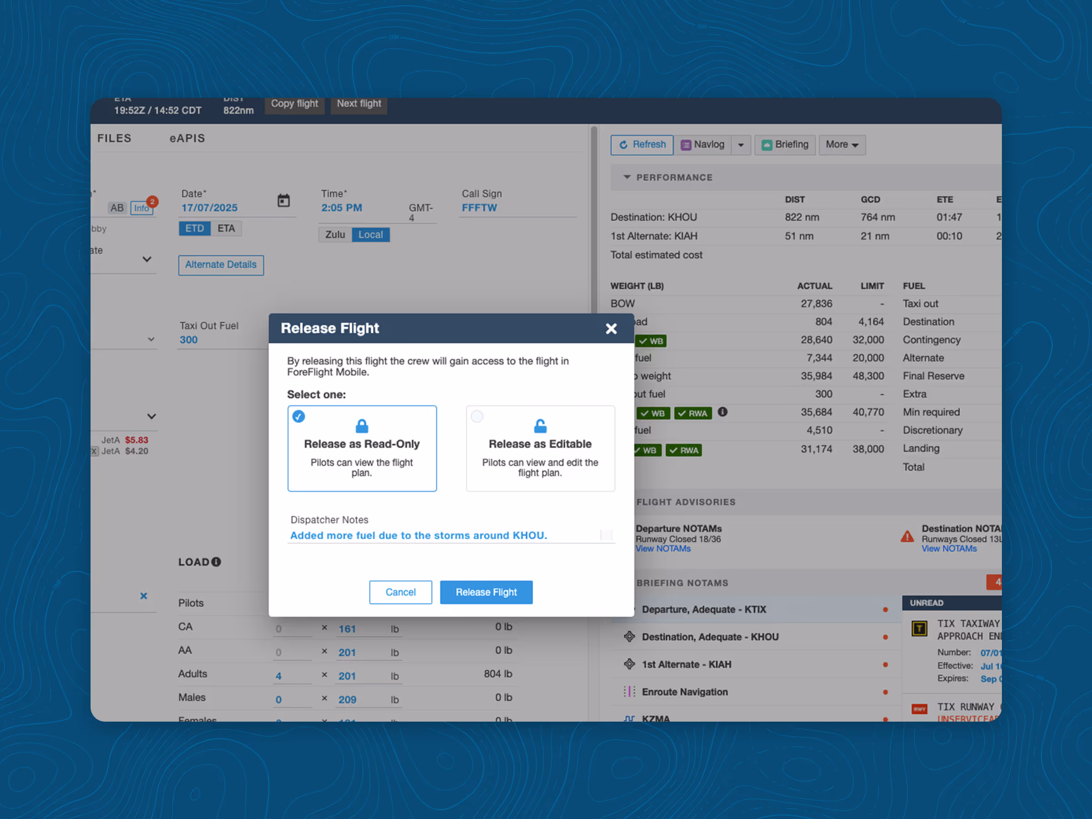Toggle date mode to ETA

pyautogui.click(x=226, y=228)
